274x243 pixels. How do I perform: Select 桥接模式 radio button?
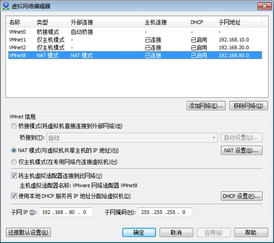pyautogui.click(x=14, y=126)
